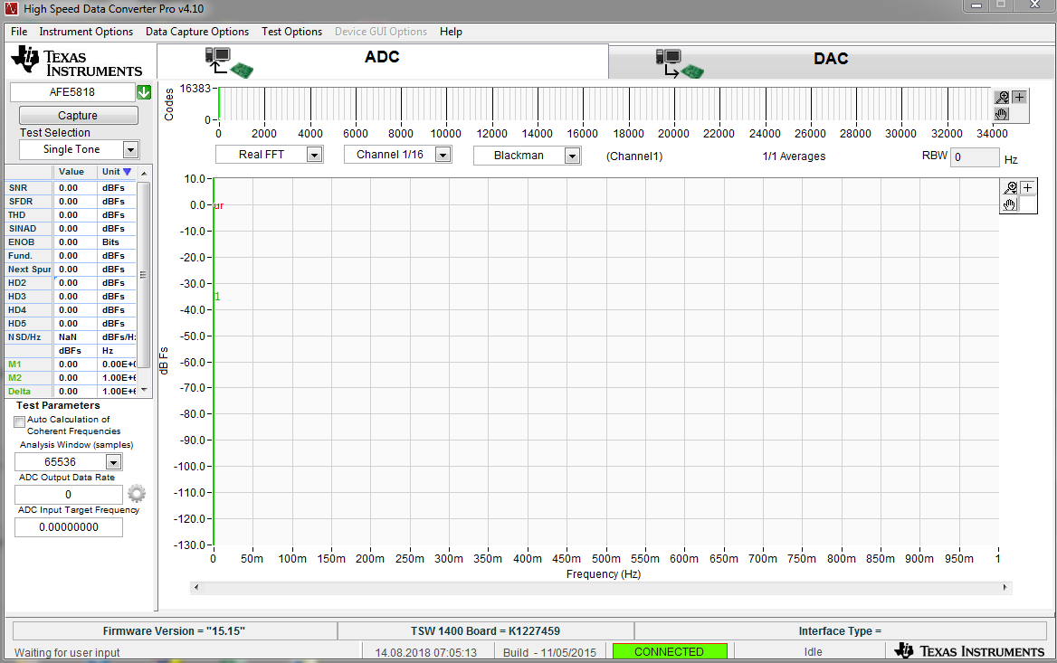Click the SINAD row label
Screen dimensions: 1057x663
click(23, 229)
